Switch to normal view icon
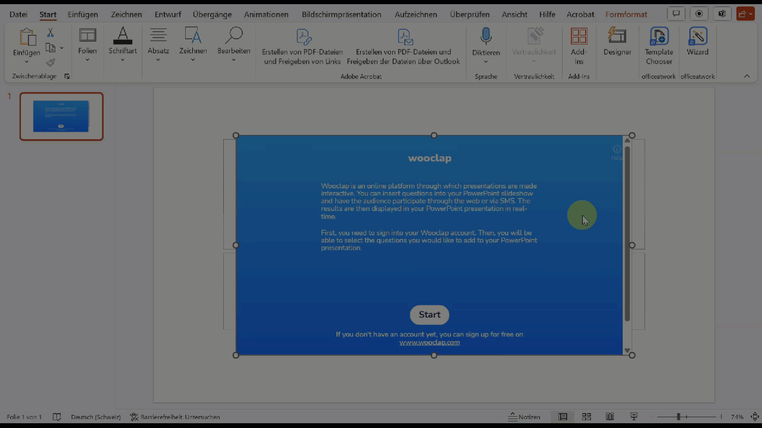 click(x=563, y=417)
